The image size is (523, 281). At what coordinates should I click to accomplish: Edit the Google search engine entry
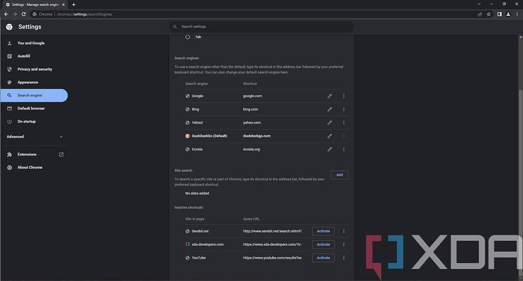(329, 96)
